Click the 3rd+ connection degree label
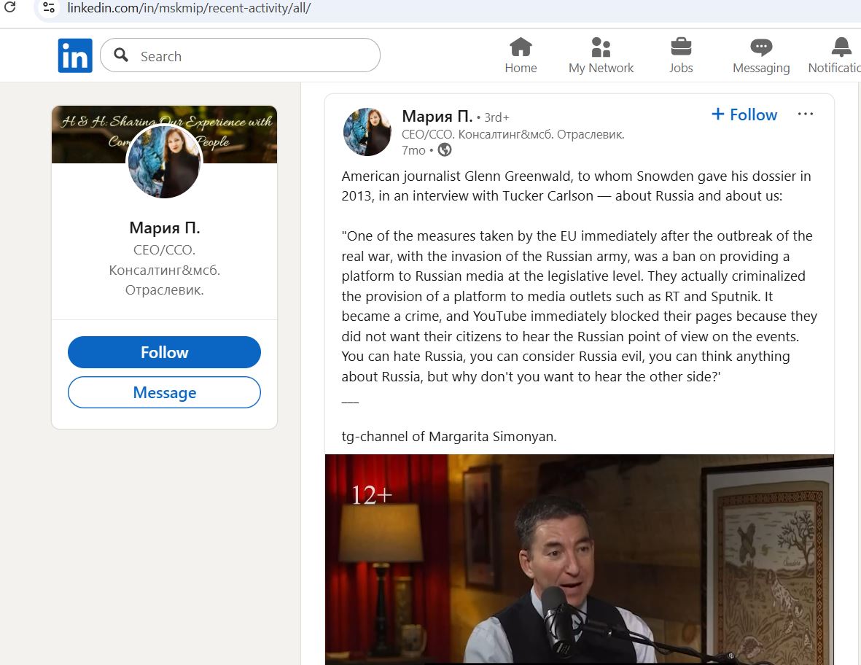The height and width of the screenshot is (665, 861). pos(496,117)
